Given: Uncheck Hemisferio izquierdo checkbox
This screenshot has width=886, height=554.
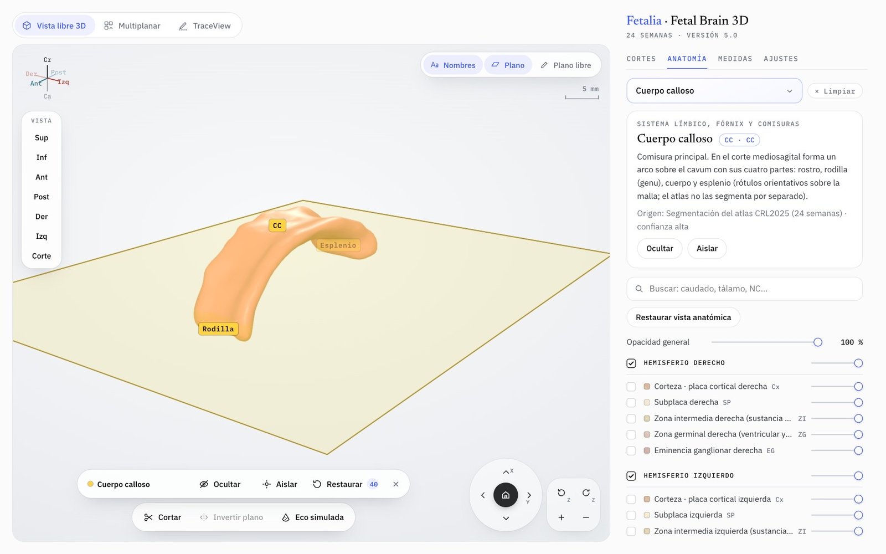Looking at the screenshot, I should coord(631,476).
